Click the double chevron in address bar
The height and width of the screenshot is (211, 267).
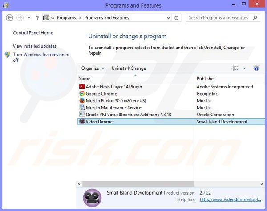click(53, 18)
